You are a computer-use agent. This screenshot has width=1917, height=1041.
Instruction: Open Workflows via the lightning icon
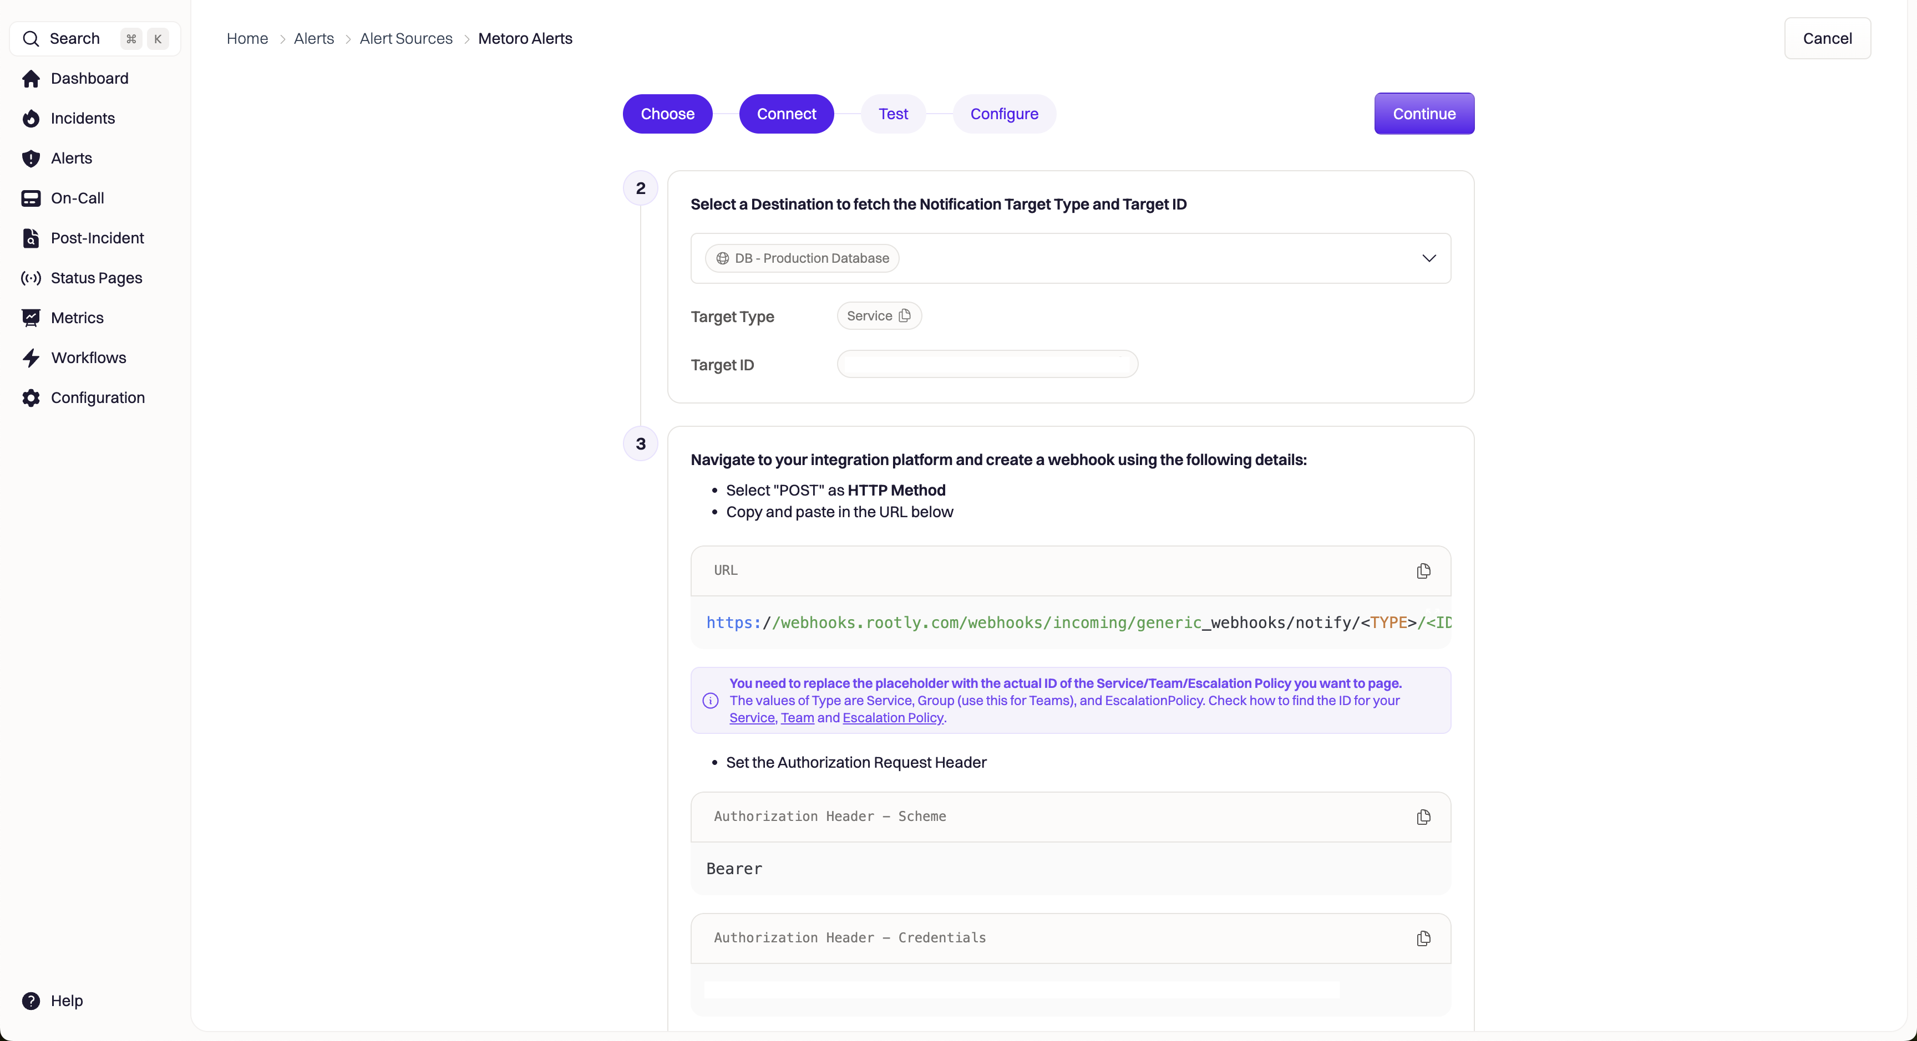click(31, 359)
